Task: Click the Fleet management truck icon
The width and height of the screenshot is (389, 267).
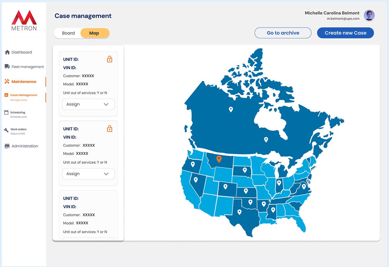Action: 7,67
